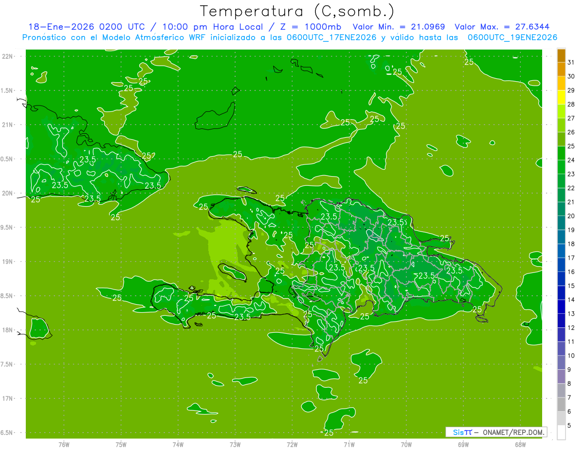Click the latitude label "17N"
The height and width of the screenshot is (451, 584).
(x=7, y=398)
